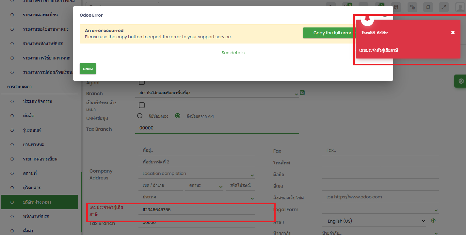Screen dimensions: 466x235
Task: Open the bookmark icon in top toolbar
Action: [x=428, y=7]
